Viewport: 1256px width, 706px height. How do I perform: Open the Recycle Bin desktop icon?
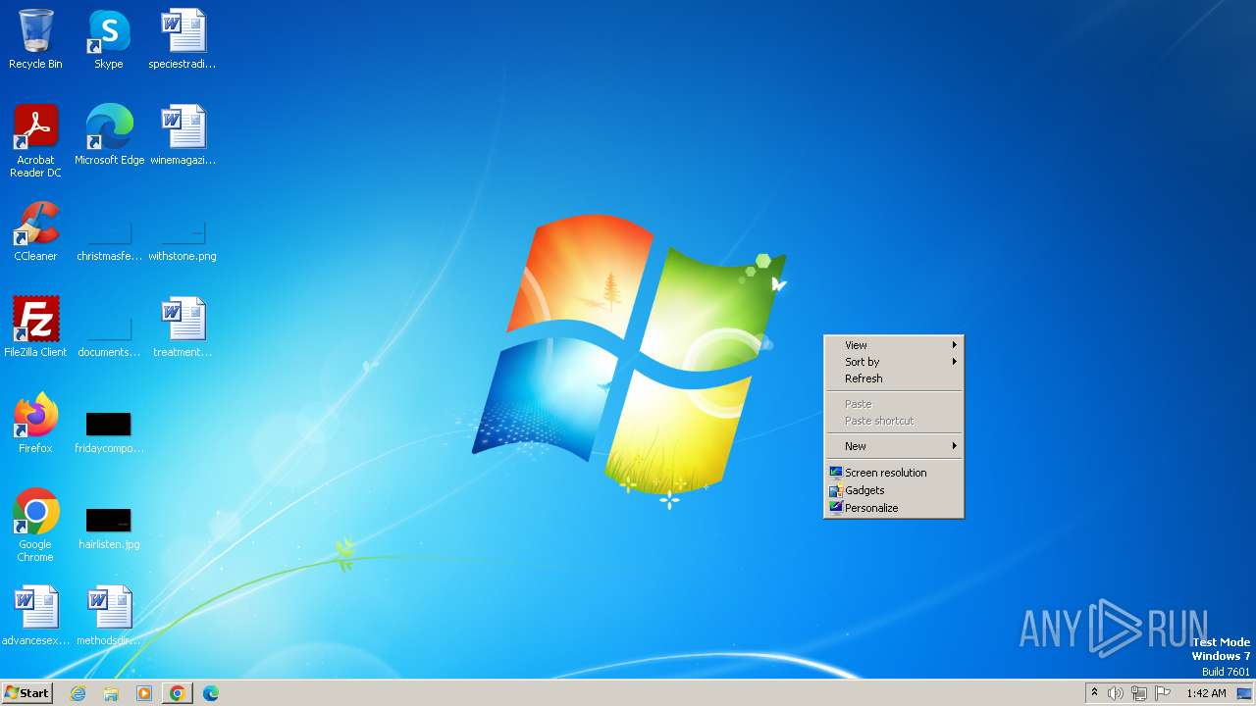pyautogui.click(x=35, y=39)
